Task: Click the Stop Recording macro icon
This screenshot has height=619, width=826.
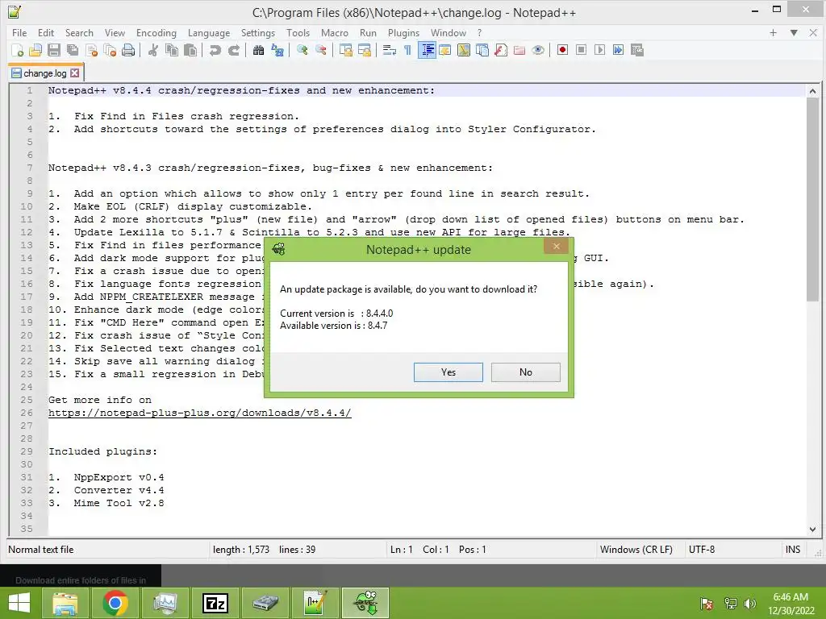Action: click(581, 50)
